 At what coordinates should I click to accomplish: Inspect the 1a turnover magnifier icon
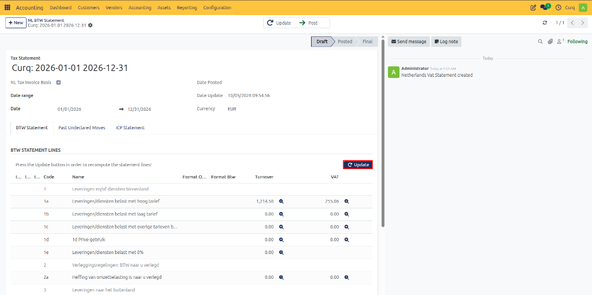coord(282,201)
